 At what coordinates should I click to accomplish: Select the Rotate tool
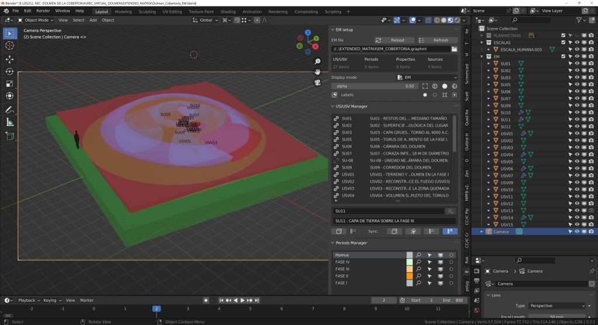(9, 71)
